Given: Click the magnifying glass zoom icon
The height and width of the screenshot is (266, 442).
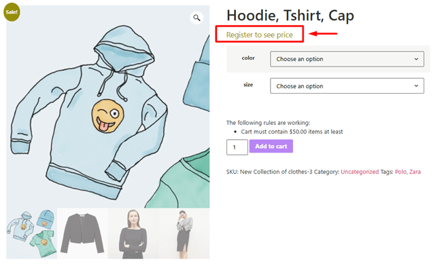Looking at the screenshot, I should coord(197,18).
